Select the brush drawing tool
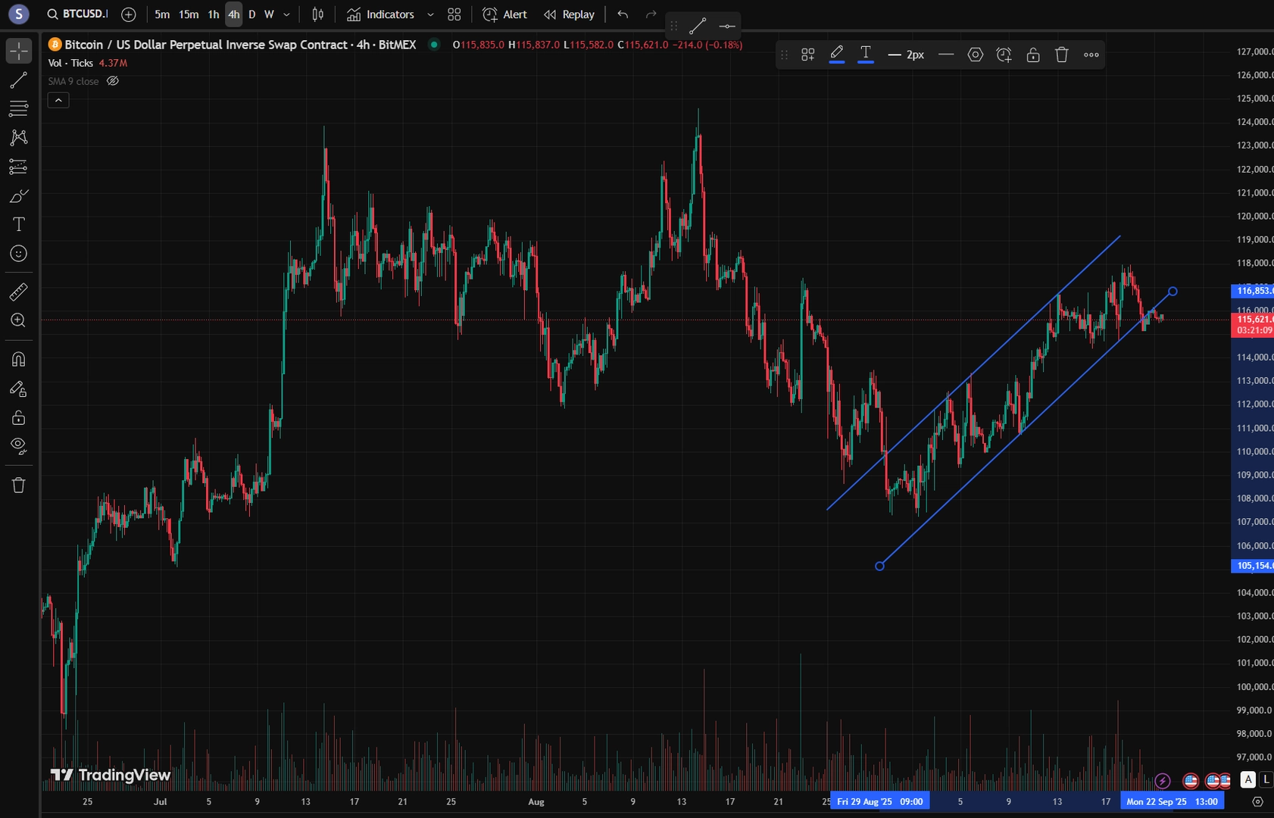Screen dimensions: 1274x818 [x=19, y=196]
